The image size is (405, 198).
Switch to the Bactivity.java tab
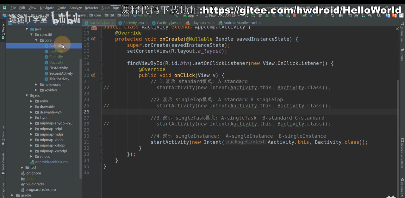point(132,23)
